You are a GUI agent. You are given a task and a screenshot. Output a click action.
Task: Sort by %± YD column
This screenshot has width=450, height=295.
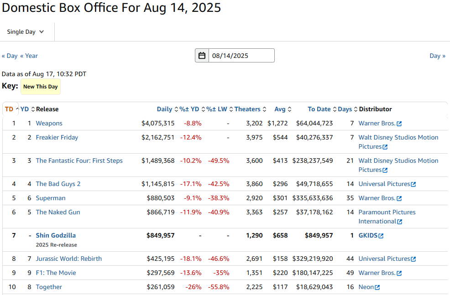[x=192, y=109]
